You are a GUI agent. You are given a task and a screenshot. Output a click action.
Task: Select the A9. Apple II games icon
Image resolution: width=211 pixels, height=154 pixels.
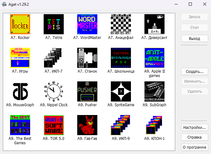[154, 58]
